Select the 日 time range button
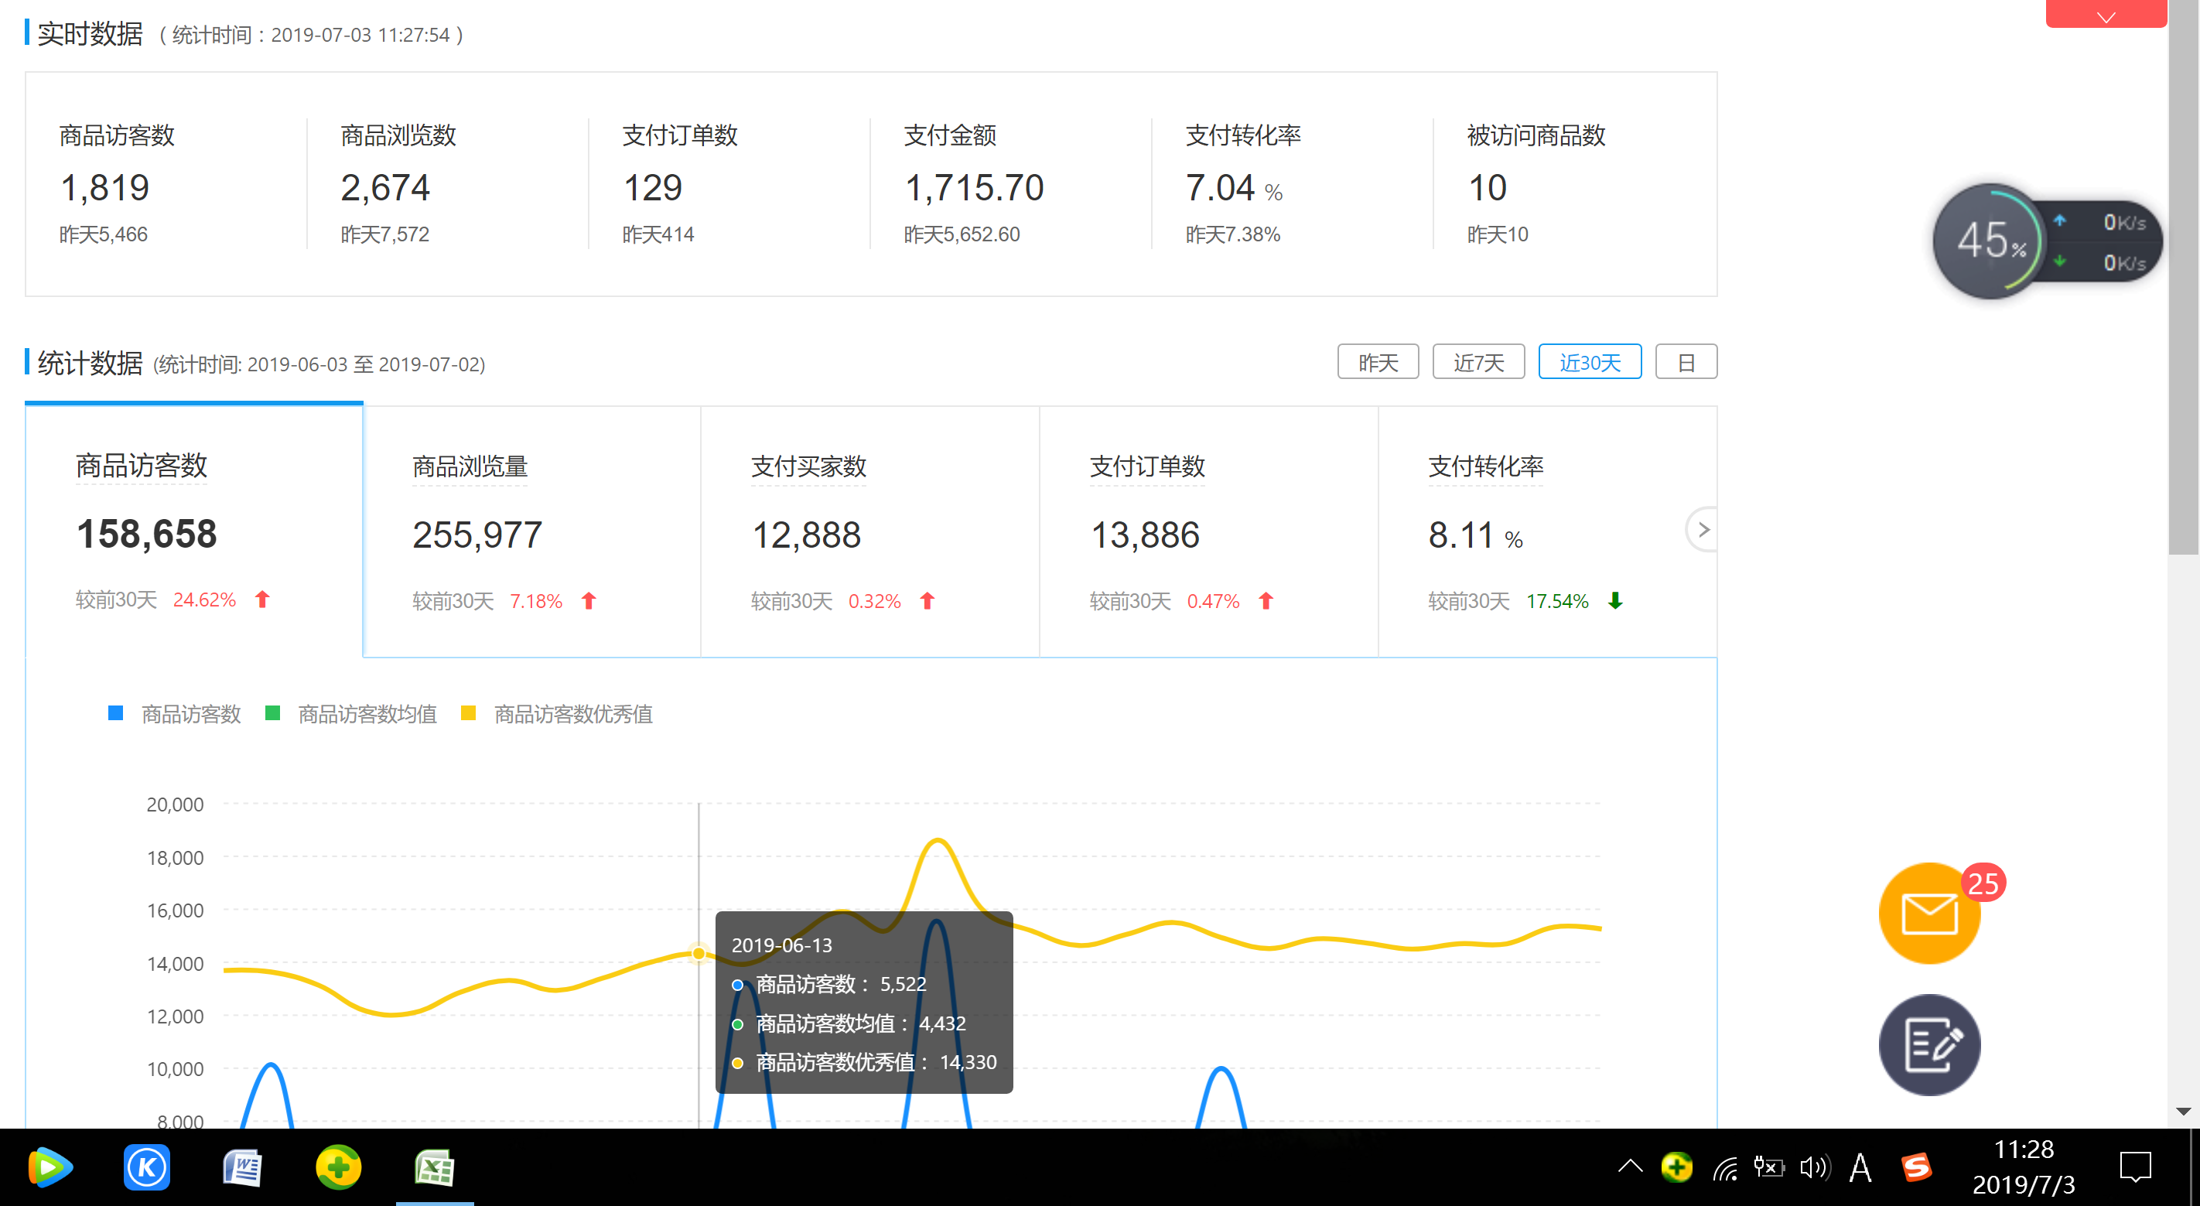Image resolution: width=2200 pixels, height=1206 pixels. (x=1686, y=362)
